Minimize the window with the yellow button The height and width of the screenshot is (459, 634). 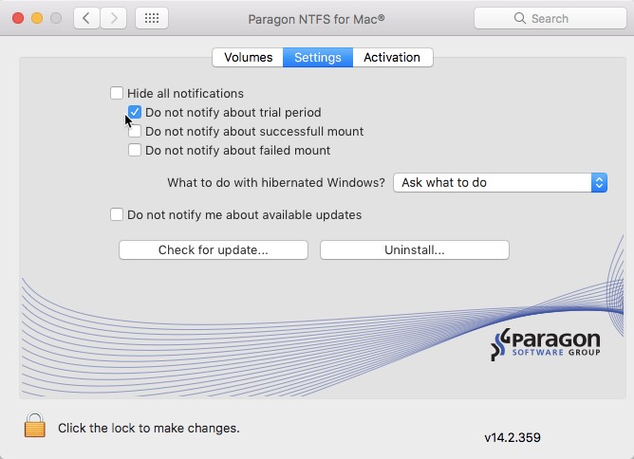click(37, 18)
